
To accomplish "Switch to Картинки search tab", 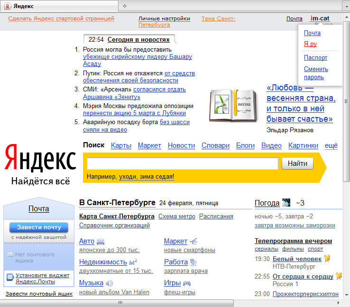I will [303, 145].
